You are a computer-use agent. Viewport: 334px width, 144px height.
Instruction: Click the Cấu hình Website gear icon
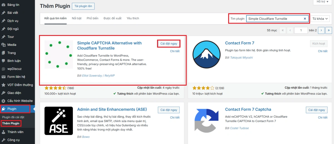click(3, 101)
